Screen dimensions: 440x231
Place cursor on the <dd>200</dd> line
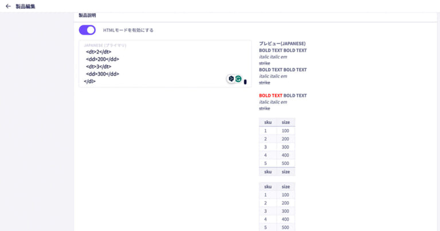pos(102,59)
